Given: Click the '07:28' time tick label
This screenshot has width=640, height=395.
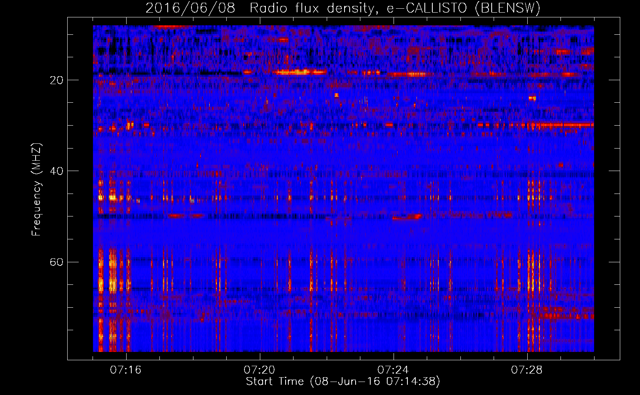Looking at the screenshot, I should point(527,370).
